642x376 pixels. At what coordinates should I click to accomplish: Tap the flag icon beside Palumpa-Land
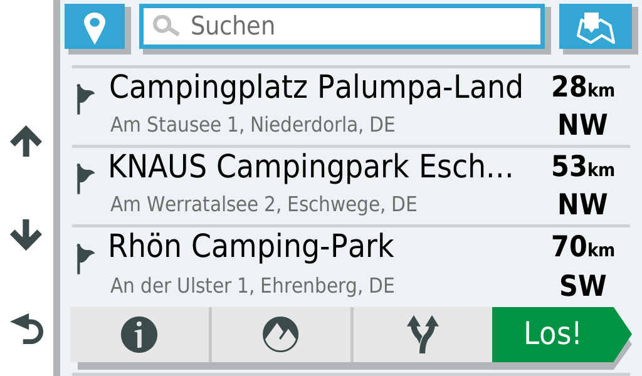(85, 99)
